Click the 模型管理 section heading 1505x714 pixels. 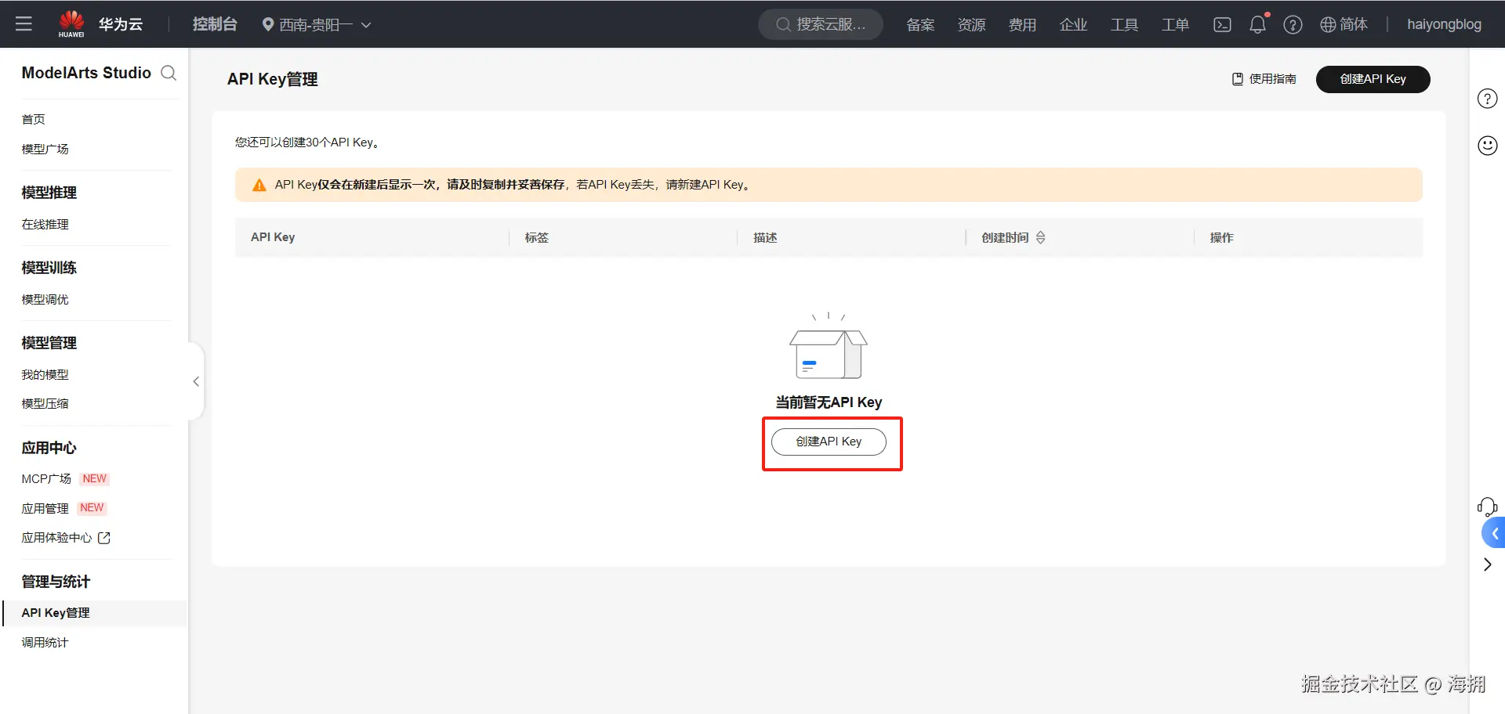pos(49,343)
